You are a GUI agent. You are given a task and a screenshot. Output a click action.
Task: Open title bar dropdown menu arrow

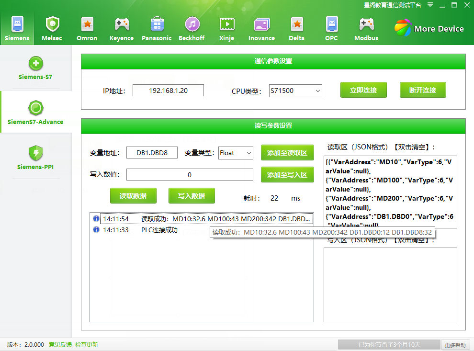430,5
